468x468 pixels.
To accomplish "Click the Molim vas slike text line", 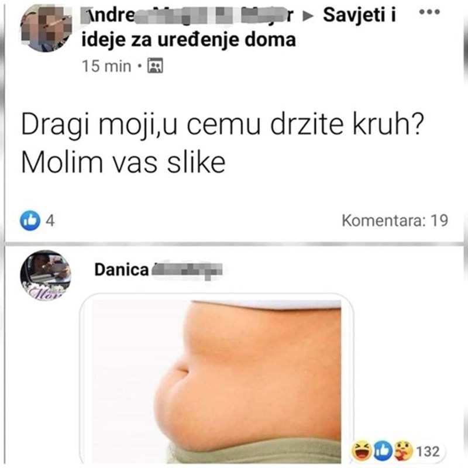I will coord(123,163).
